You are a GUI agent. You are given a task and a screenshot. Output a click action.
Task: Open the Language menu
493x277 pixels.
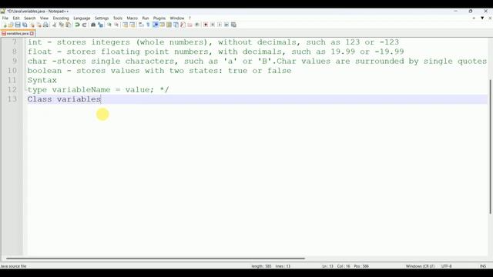82,18
